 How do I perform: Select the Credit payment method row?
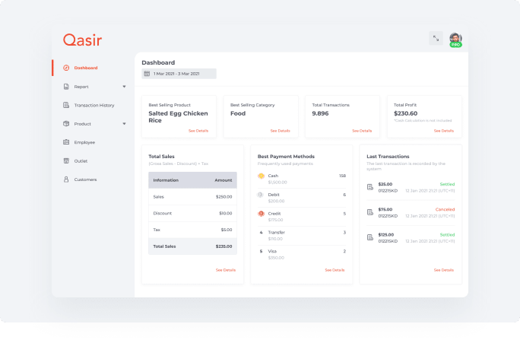point(302,217)
